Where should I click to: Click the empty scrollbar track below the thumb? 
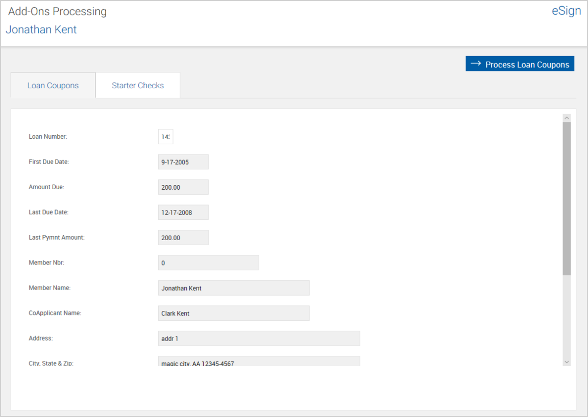(x=567, y=316)
